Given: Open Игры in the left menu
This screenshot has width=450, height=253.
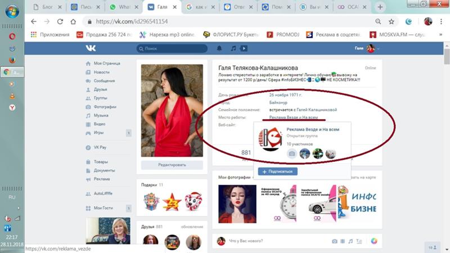Looking at the screenshot, I should pyautogui.click(x=99, y=133).
